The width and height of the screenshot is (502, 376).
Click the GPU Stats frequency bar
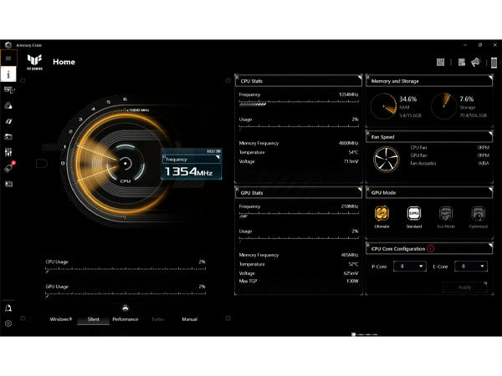[299, 215]
